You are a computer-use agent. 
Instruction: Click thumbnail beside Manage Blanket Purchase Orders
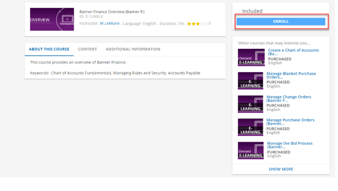[x=250, y=80]
